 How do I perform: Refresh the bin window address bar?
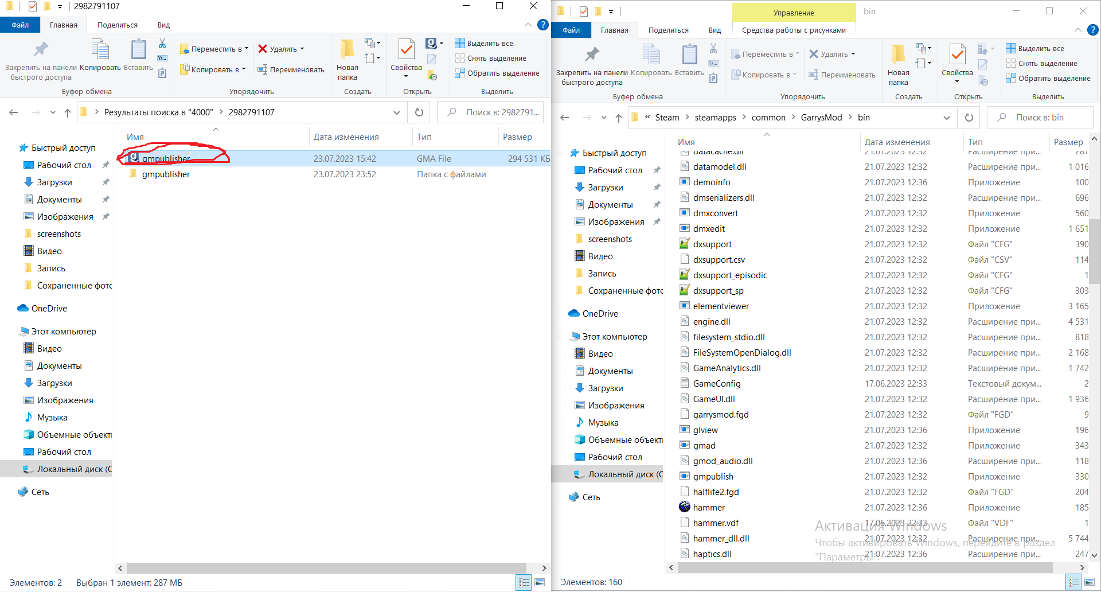coord(969,118)
